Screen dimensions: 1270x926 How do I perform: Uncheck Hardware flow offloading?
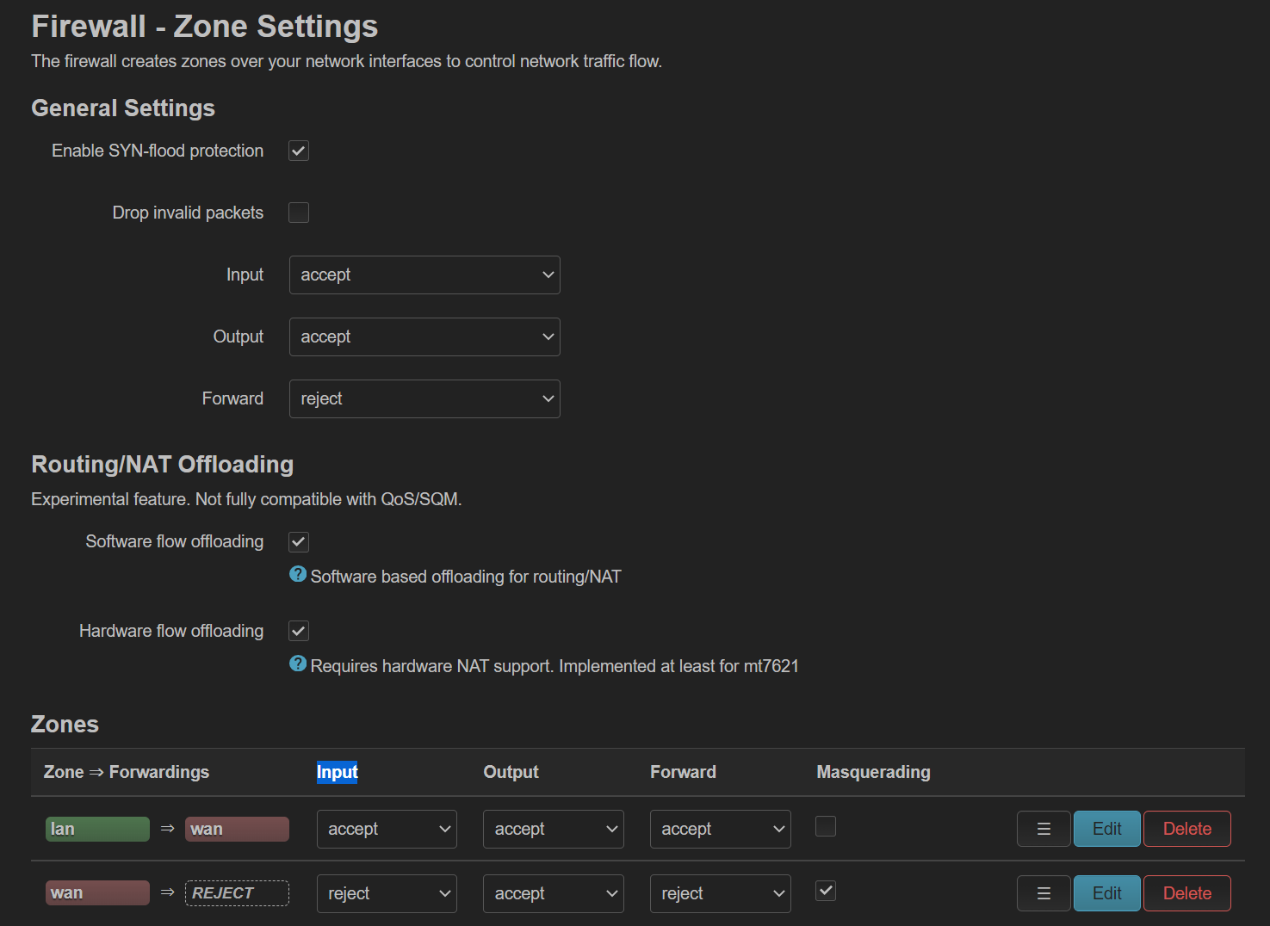[x=299, y=631]
